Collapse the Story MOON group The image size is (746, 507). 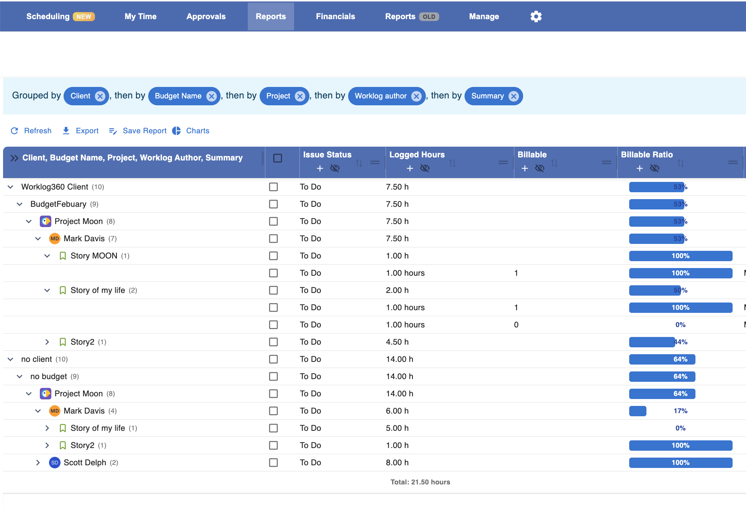click(x=47, y=256)
